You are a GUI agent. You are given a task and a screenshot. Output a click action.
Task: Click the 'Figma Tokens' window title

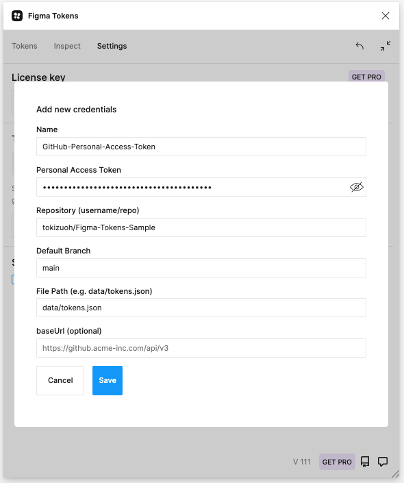click(x=53, y=16)
